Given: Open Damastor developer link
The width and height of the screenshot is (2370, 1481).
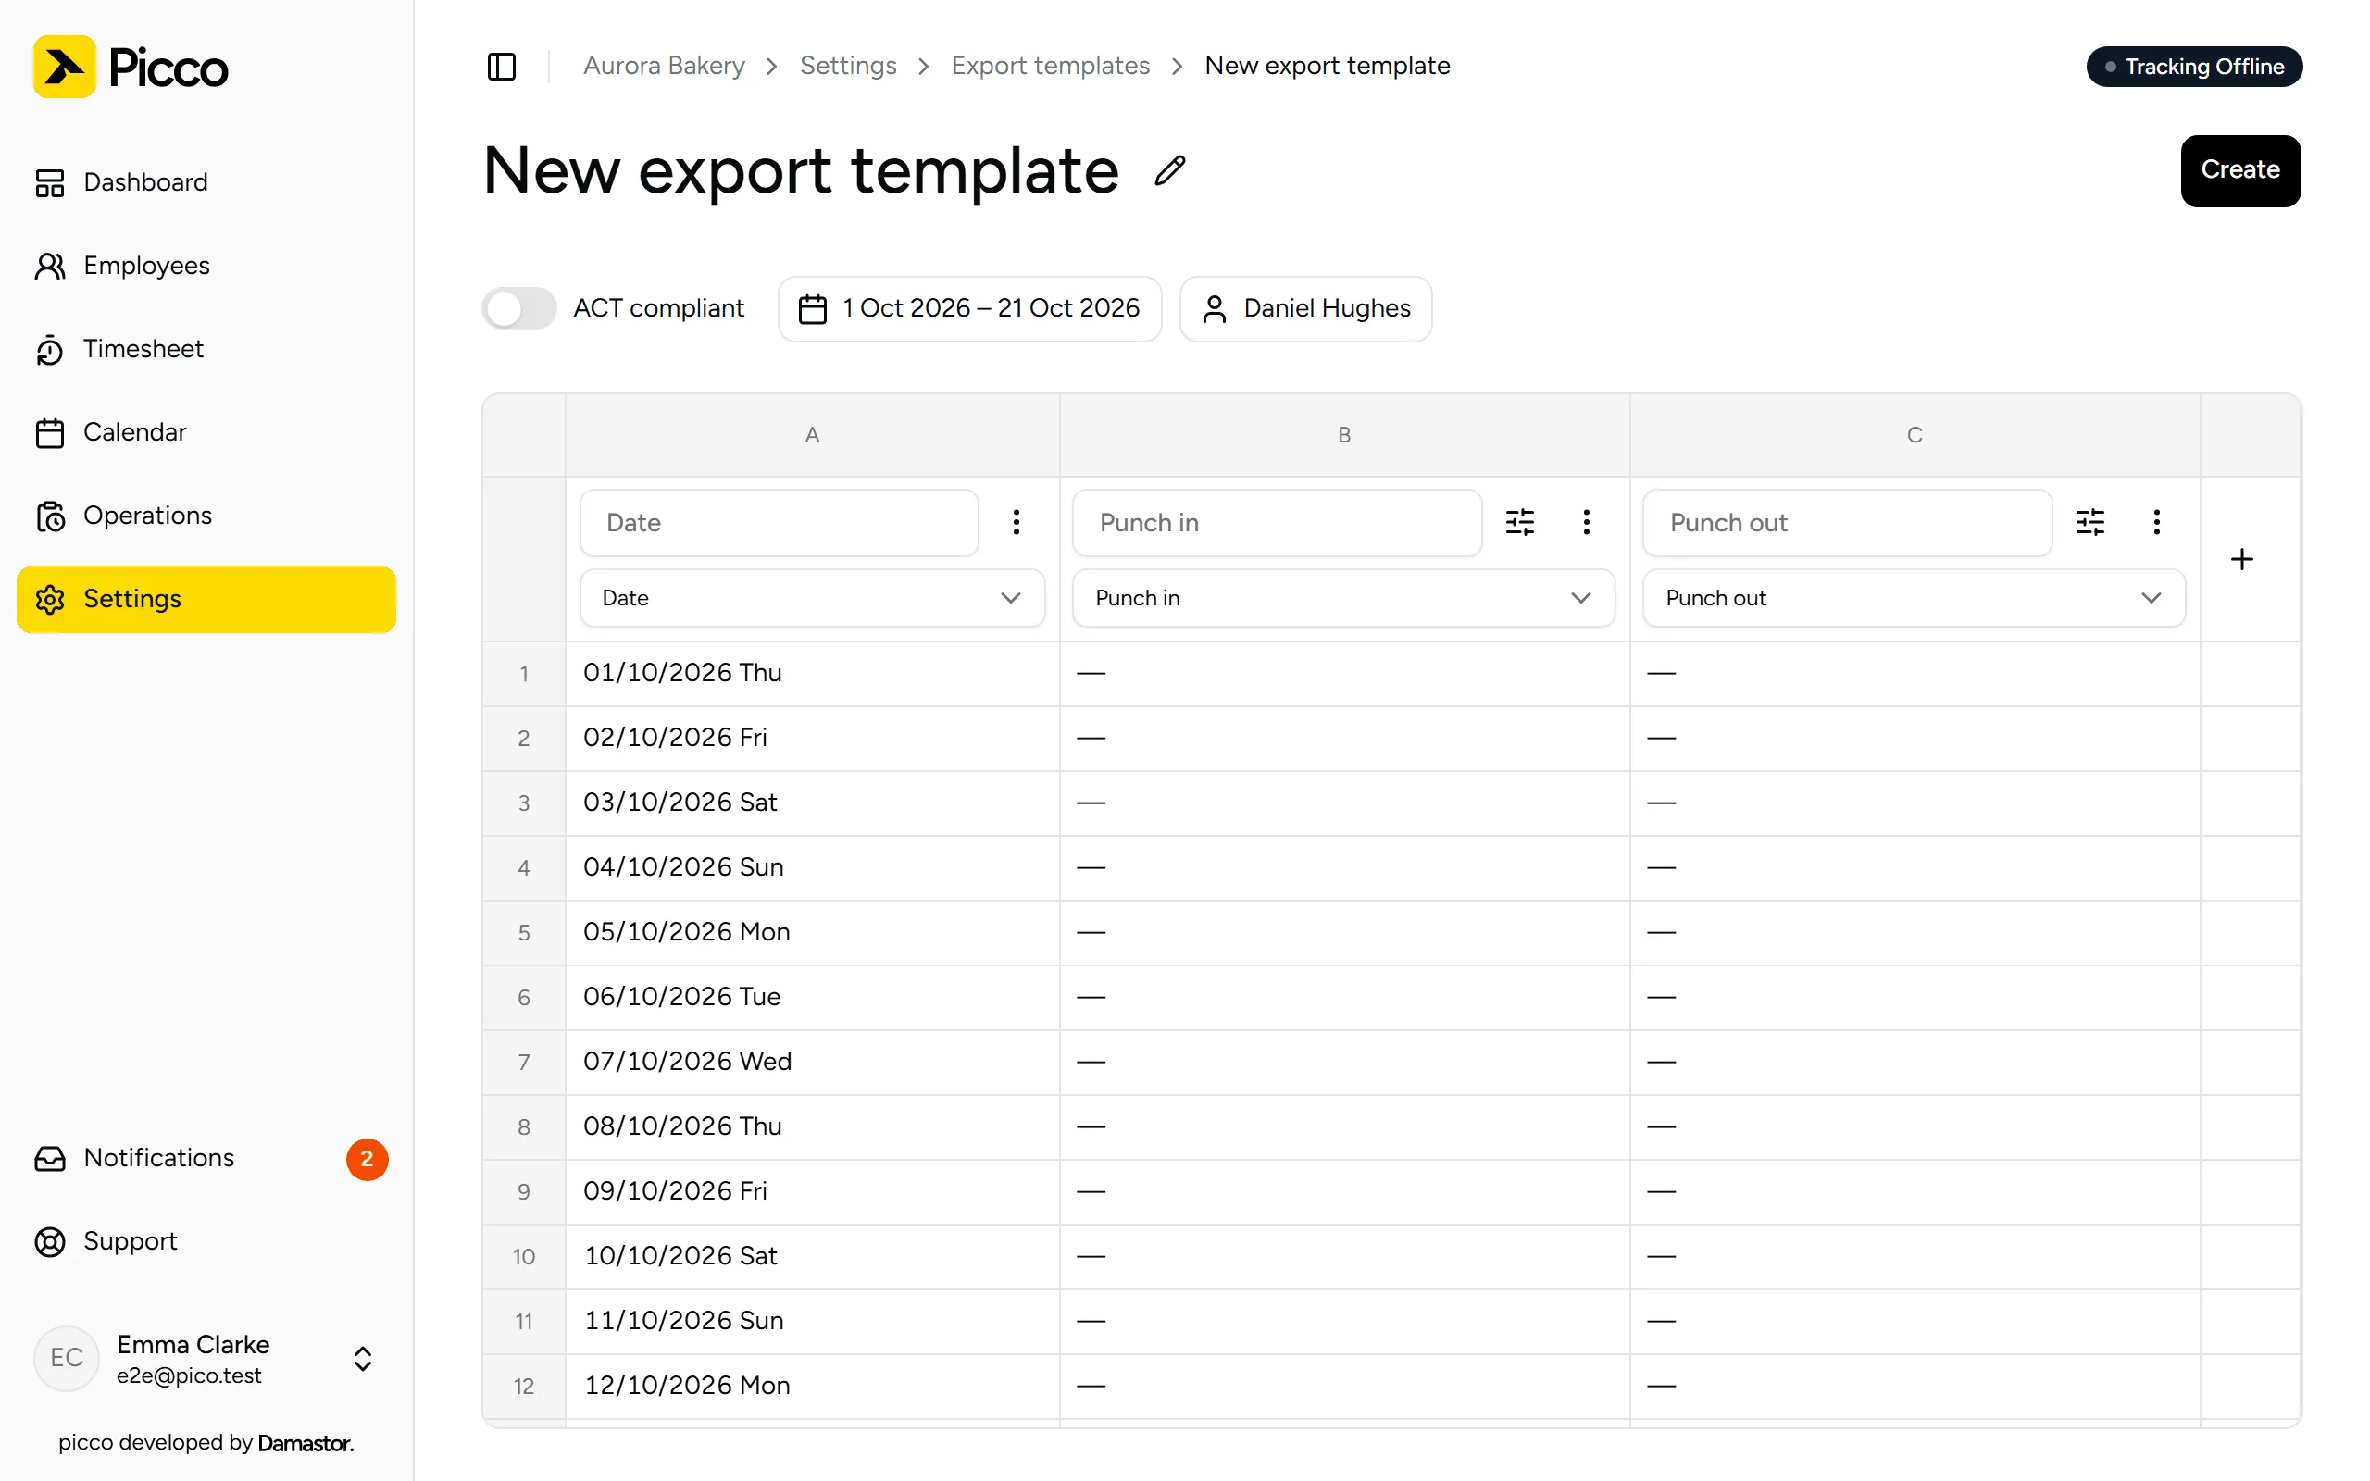Looking at the screenshot, I should pyautogui.click(x=306, y=1443).
